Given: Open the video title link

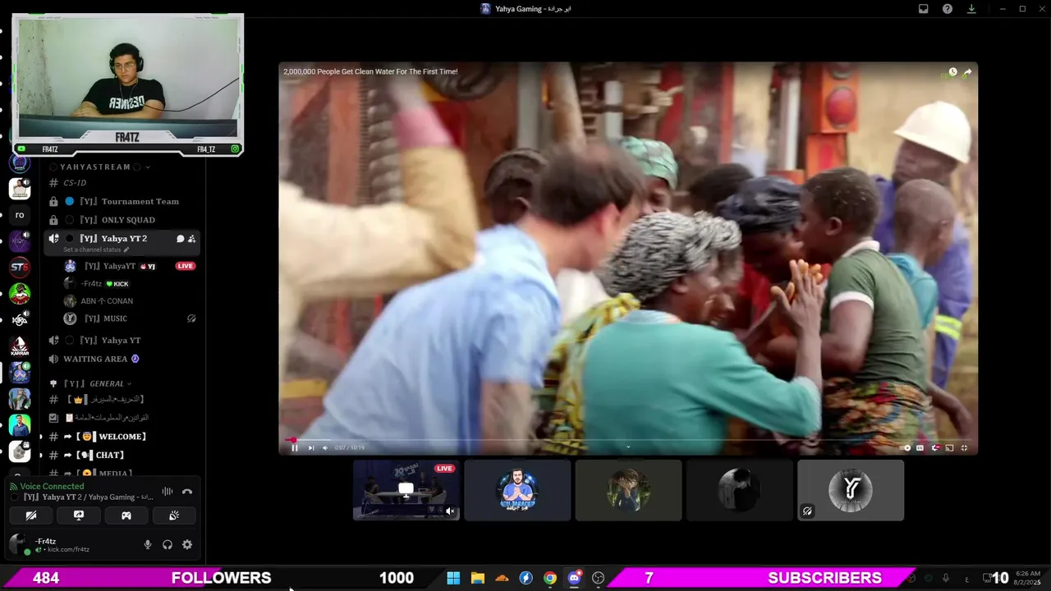Looking at the screenshot, I should tap(370, 71).
